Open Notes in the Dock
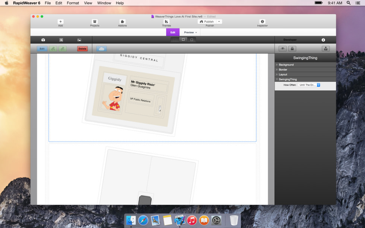This screenshot has width=365, height=228. pos(167,220)
